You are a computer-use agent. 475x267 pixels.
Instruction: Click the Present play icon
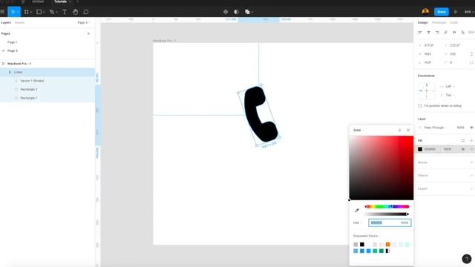[x=455, y=12]
